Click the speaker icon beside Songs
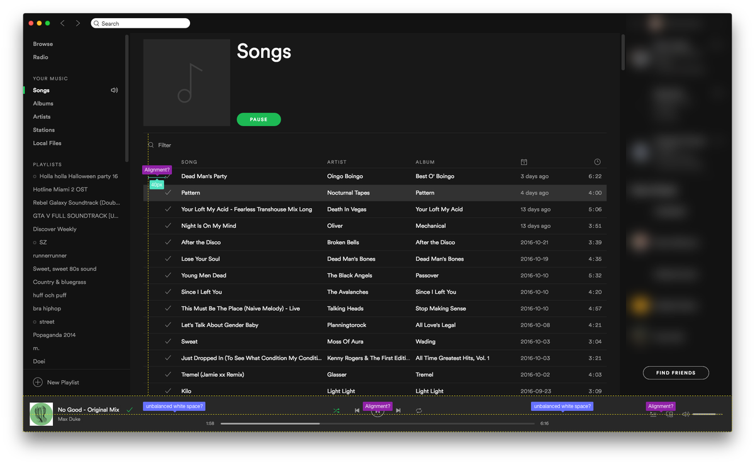The image size is (755, 465). click(x=115, y=90)
